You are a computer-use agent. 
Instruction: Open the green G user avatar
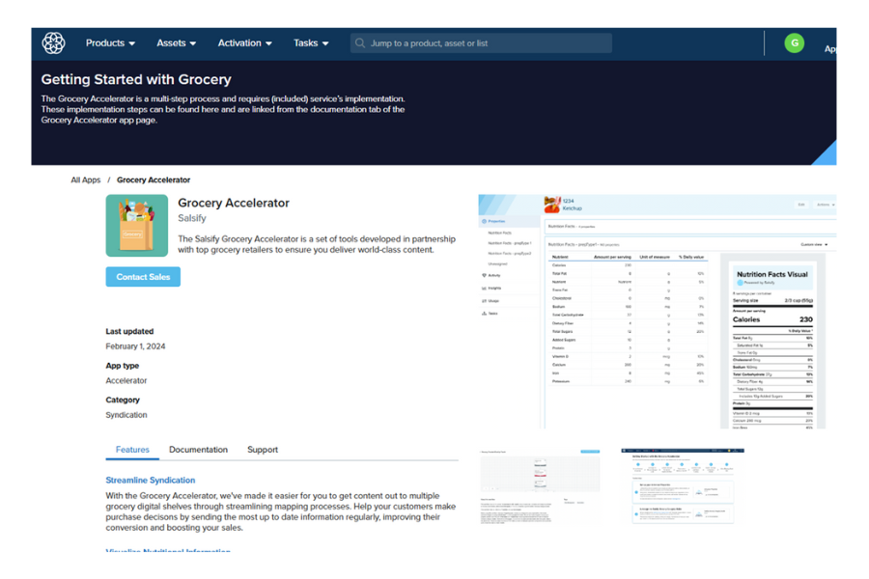tap(794, 42)
